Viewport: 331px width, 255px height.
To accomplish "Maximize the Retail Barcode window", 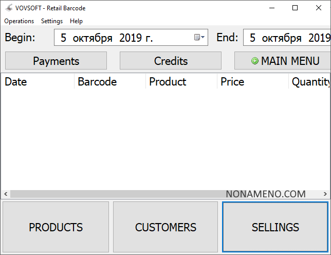I will pos(295,8).
